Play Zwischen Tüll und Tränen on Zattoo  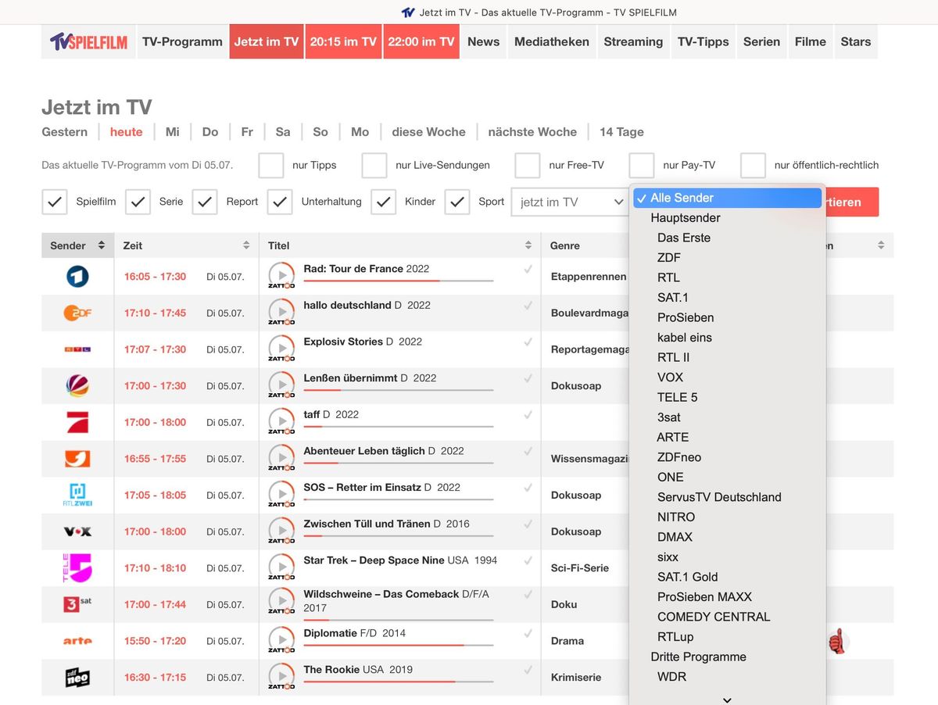click(x=281, y=531)
